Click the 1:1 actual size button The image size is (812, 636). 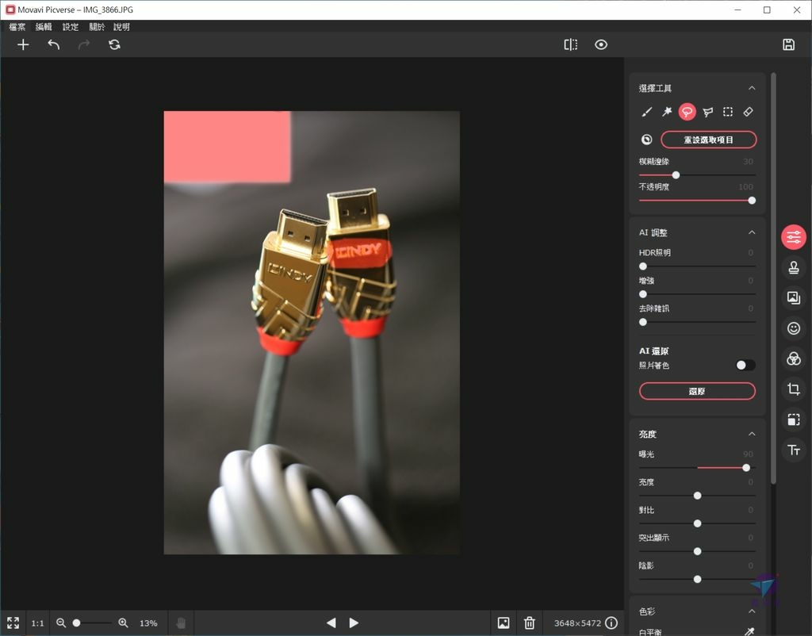click(37, 623)
